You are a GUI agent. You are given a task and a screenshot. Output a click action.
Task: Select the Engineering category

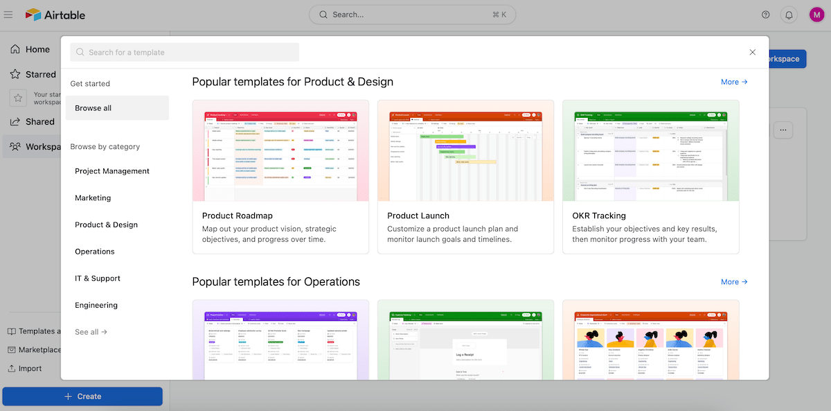pyautogui.click(x=96, y=305)
